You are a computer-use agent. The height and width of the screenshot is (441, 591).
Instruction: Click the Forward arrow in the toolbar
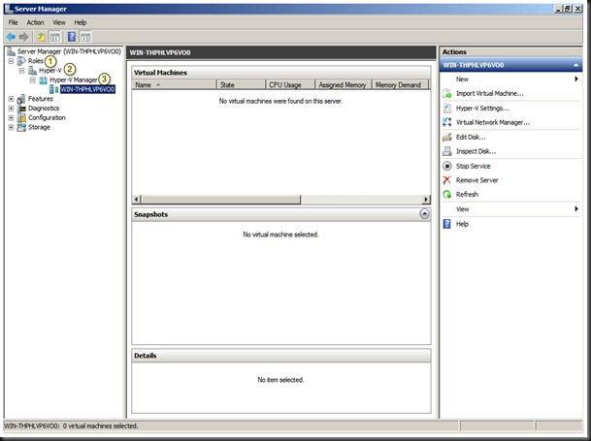coord(23,37)
